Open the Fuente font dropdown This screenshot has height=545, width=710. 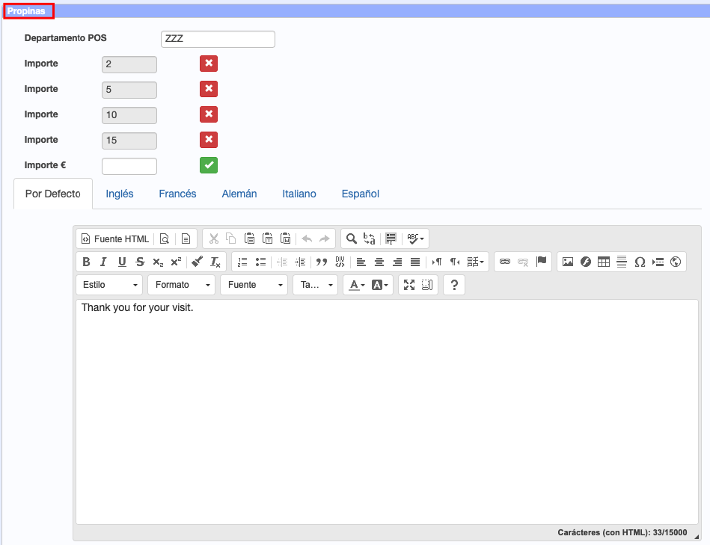tap(254, 285)
